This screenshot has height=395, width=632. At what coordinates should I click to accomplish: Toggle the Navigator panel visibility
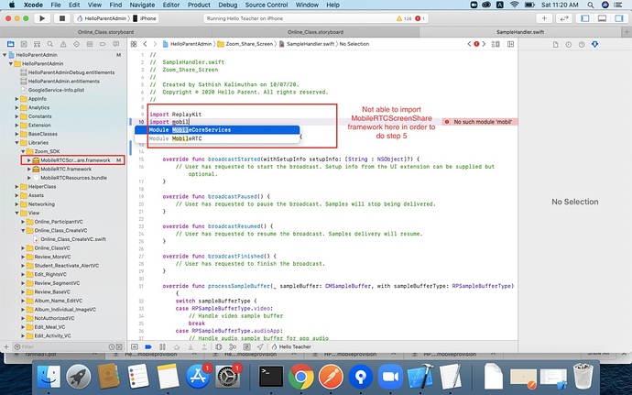[x=585, y=18]
